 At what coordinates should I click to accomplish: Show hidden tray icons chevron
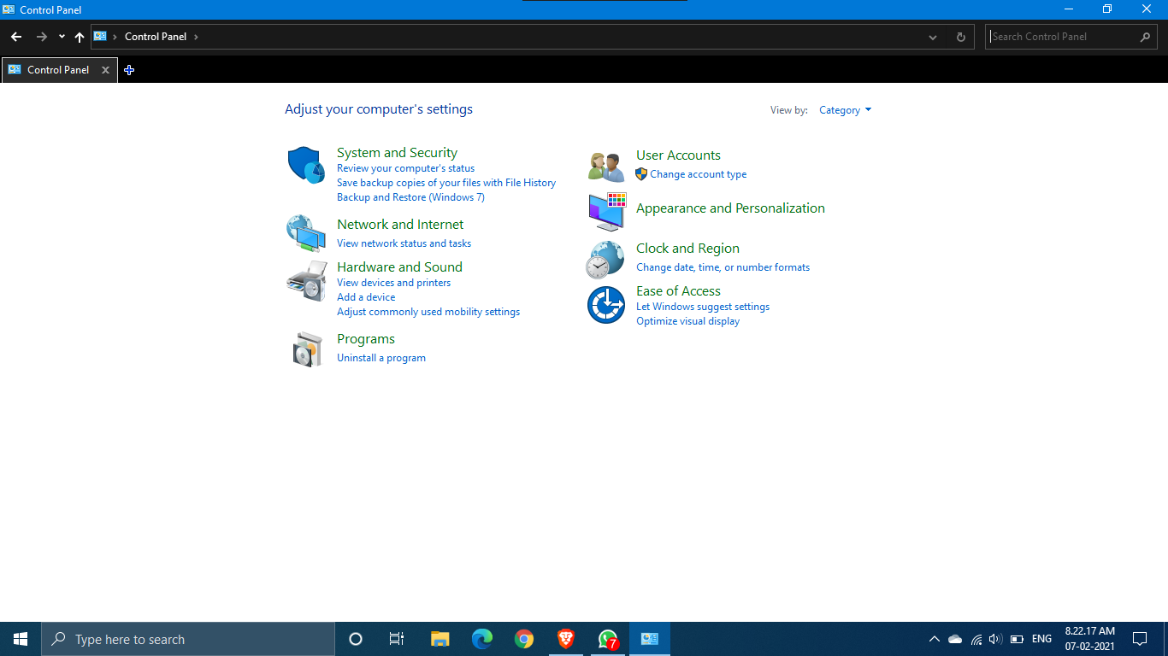pyautogui.click(x=935, y=639)
